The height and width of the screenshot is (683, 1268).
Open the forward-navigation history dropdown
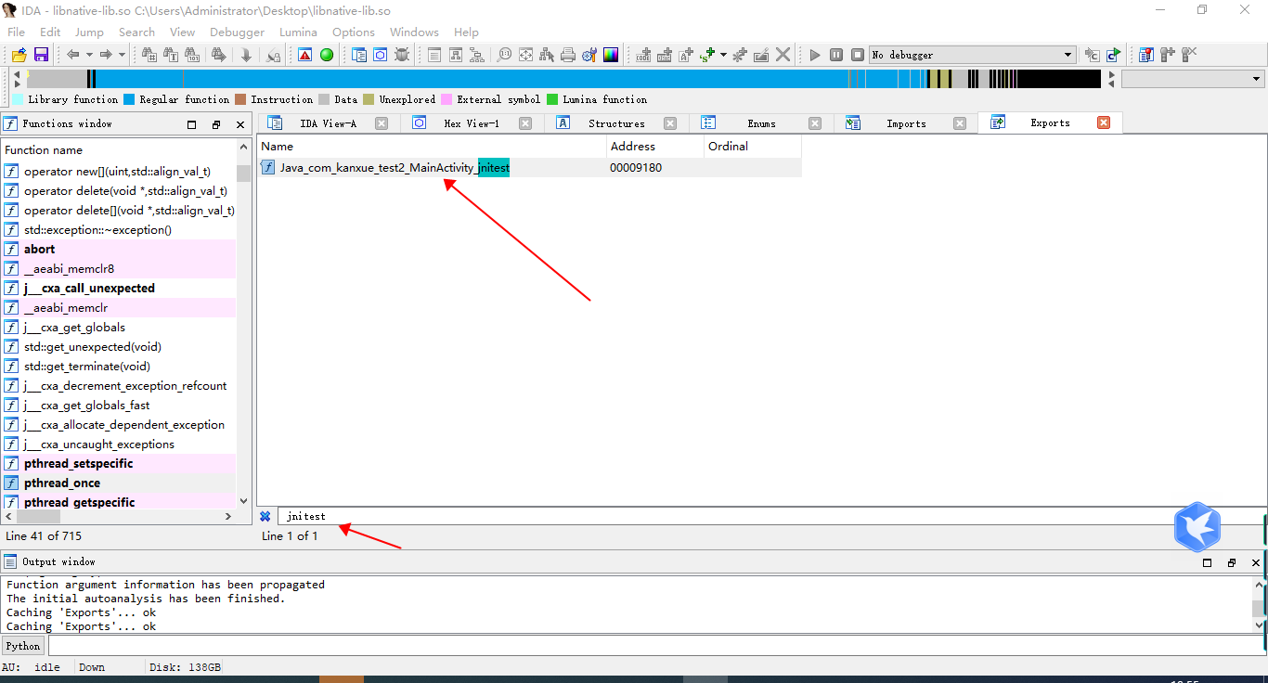tap(122, 55)
